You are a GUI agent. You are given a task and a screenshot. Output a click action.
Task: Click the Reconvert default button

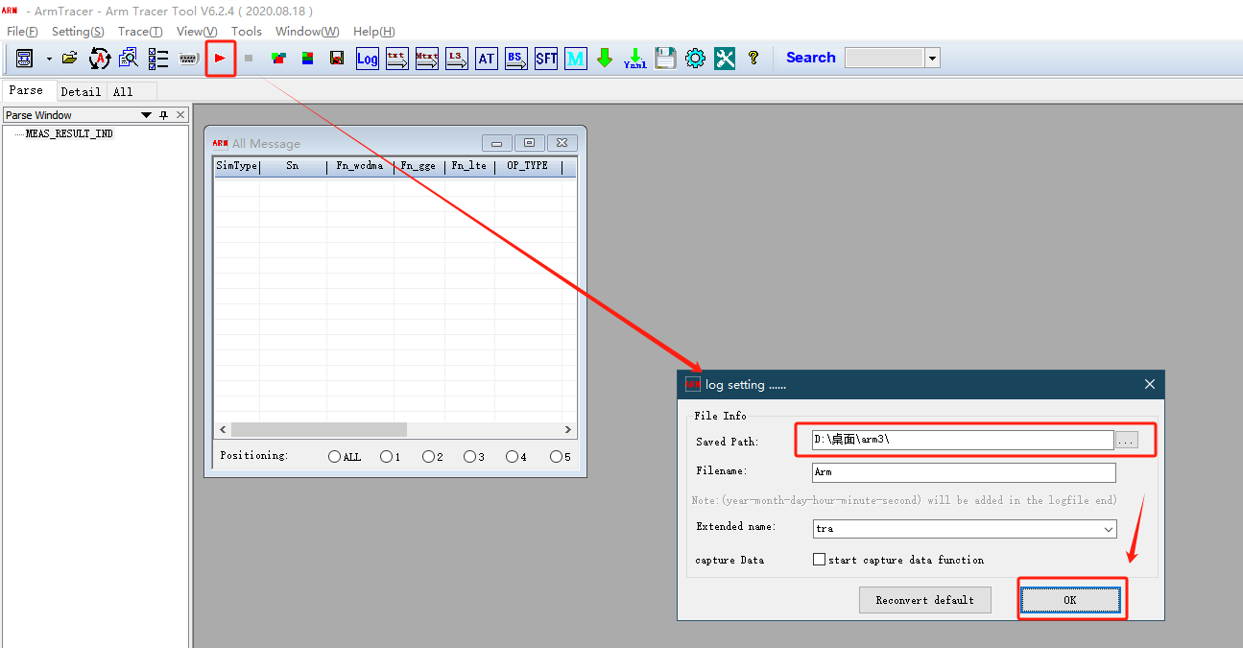(924, 600)
